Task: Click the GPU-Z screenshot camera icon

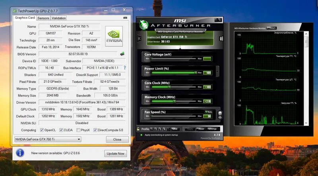Action: pos(125,18)
